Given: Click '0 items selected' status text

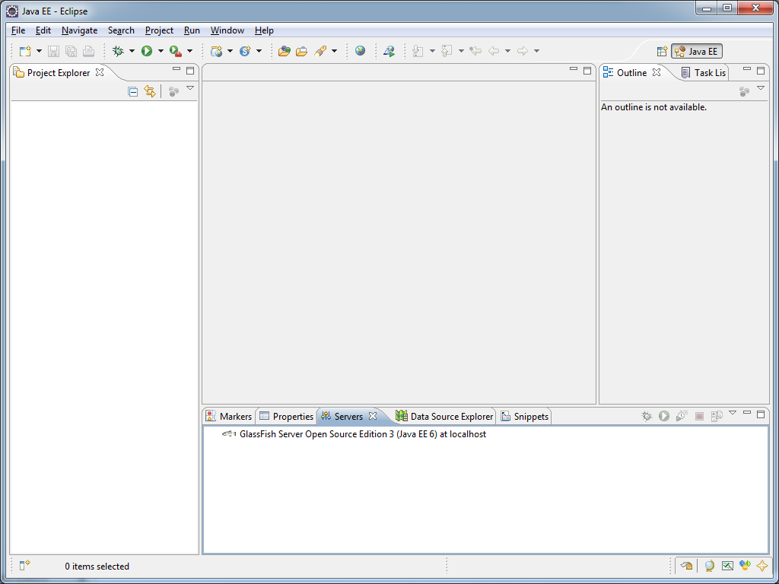Looking at the screenshot, I should tap(97, 566).
